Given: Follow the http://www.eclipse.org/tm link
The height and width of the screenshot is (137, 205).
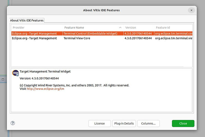Looking at the screenshot, I should tap(45, 89).
